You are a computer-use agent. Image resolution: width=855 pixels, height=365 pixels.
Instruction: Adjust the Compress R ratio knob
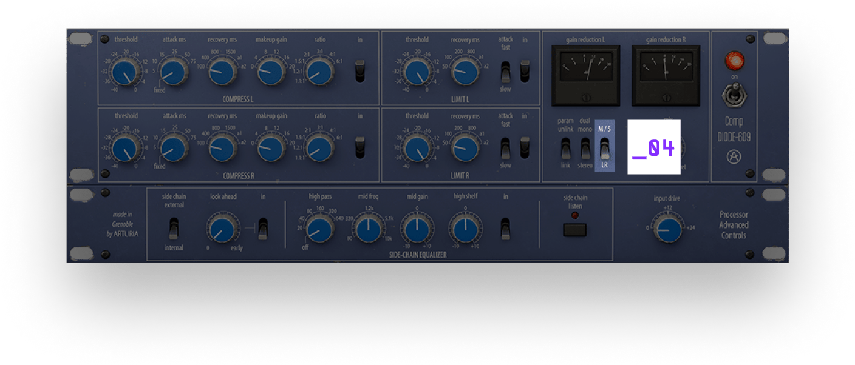(x=319, y=149)
